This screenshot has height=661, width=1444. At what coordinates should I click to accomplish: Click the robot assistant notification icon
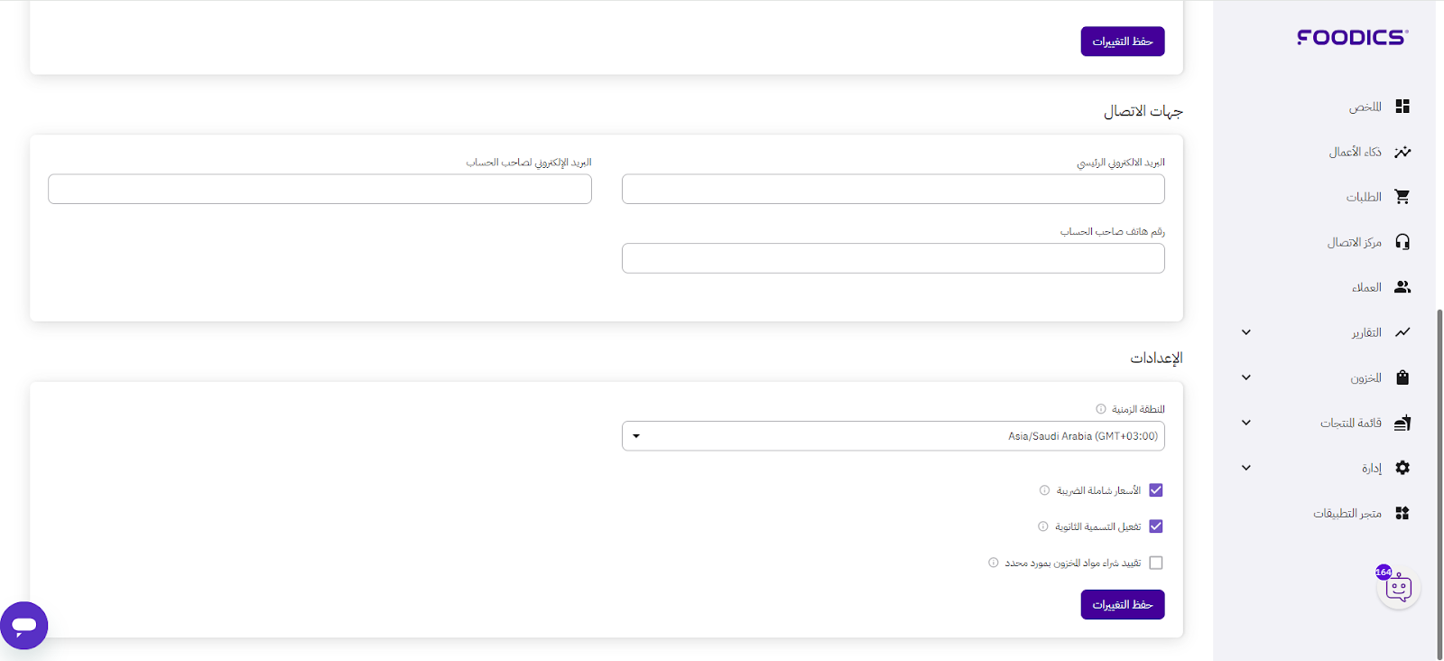pyautogui.click(x=1398, y=589)
